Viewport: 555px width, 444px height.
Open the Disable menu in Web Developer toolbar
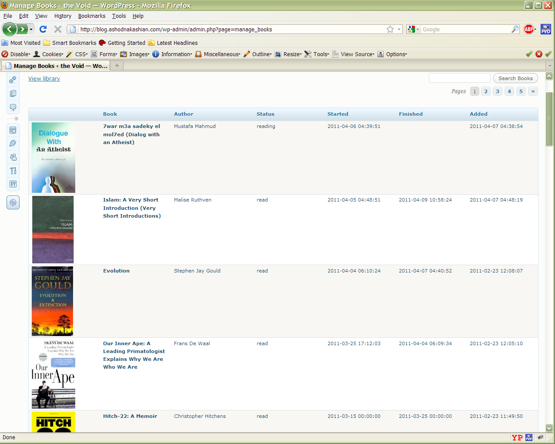tap(16, 54)
